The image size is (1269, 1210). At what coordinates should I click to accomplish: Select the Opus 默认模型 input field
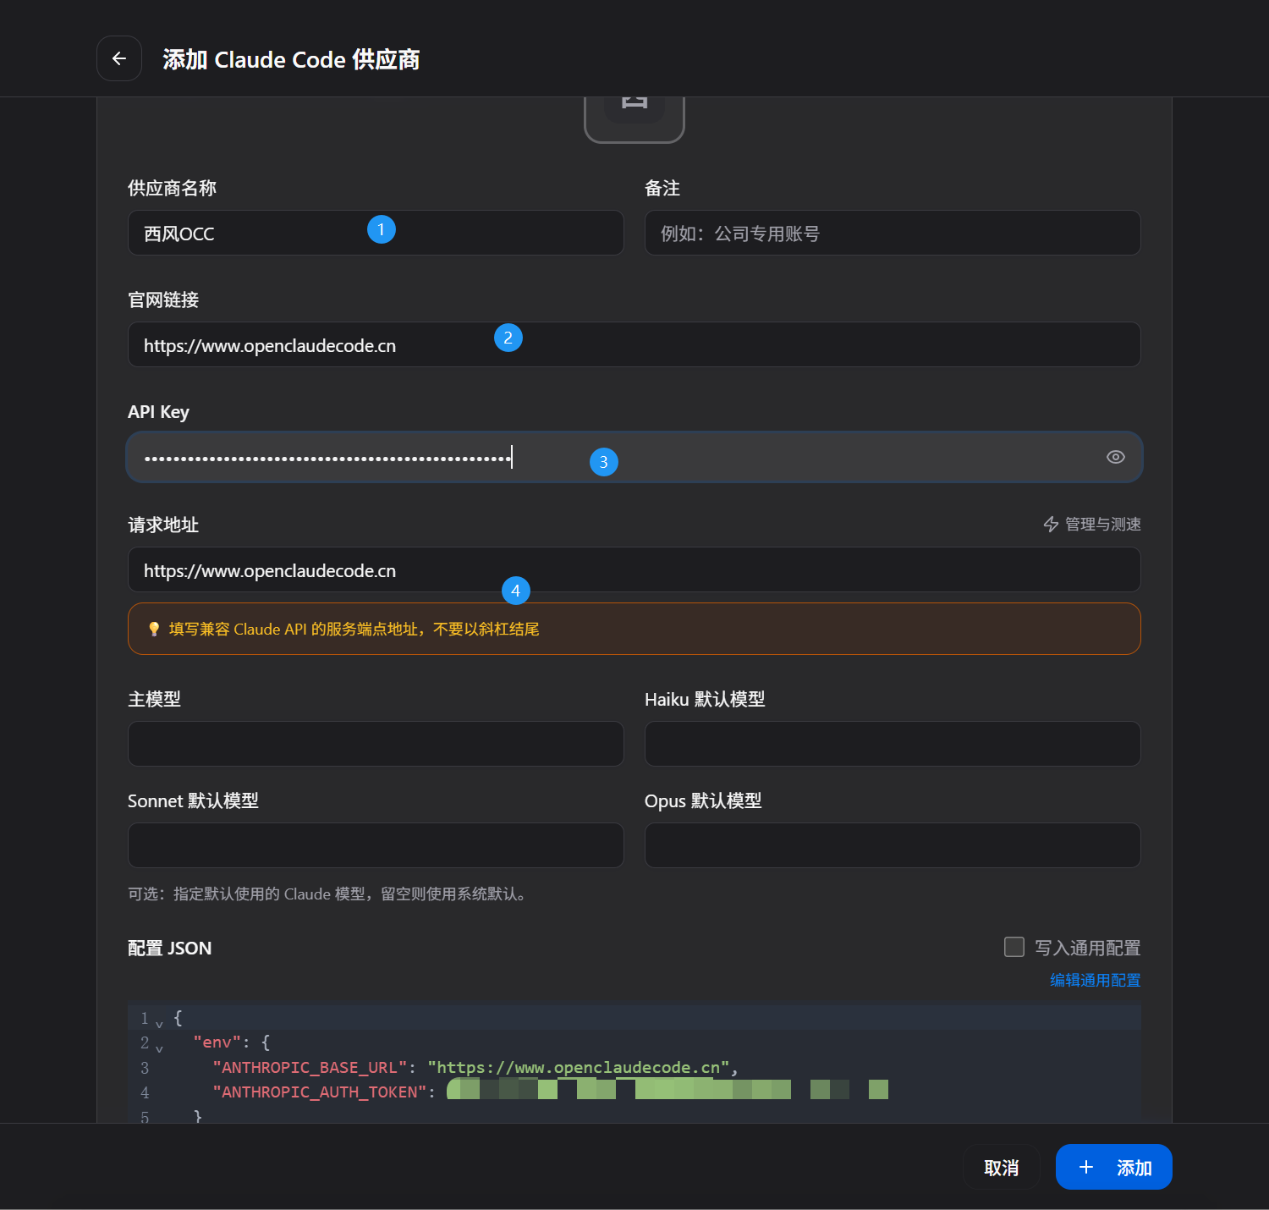click(892, 845)
